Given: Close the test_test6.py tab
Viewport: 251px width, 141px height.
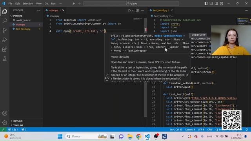Looking at the screenshot, I should click(172, 11).
